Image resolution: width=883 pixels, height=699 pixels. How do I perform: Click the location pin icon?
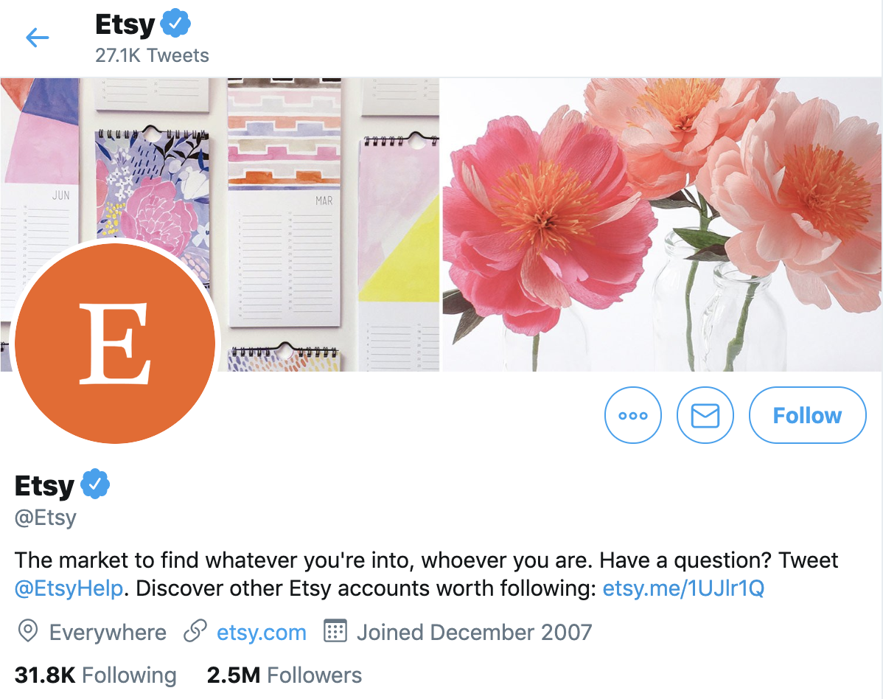pyautogui.click(x=27, y=631)
